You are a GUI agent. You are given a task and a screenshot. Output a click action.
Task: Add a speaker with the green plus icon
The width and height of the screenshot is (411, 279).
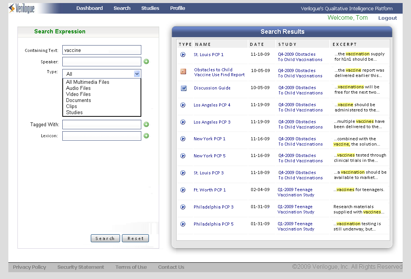[x=146, y=62]
